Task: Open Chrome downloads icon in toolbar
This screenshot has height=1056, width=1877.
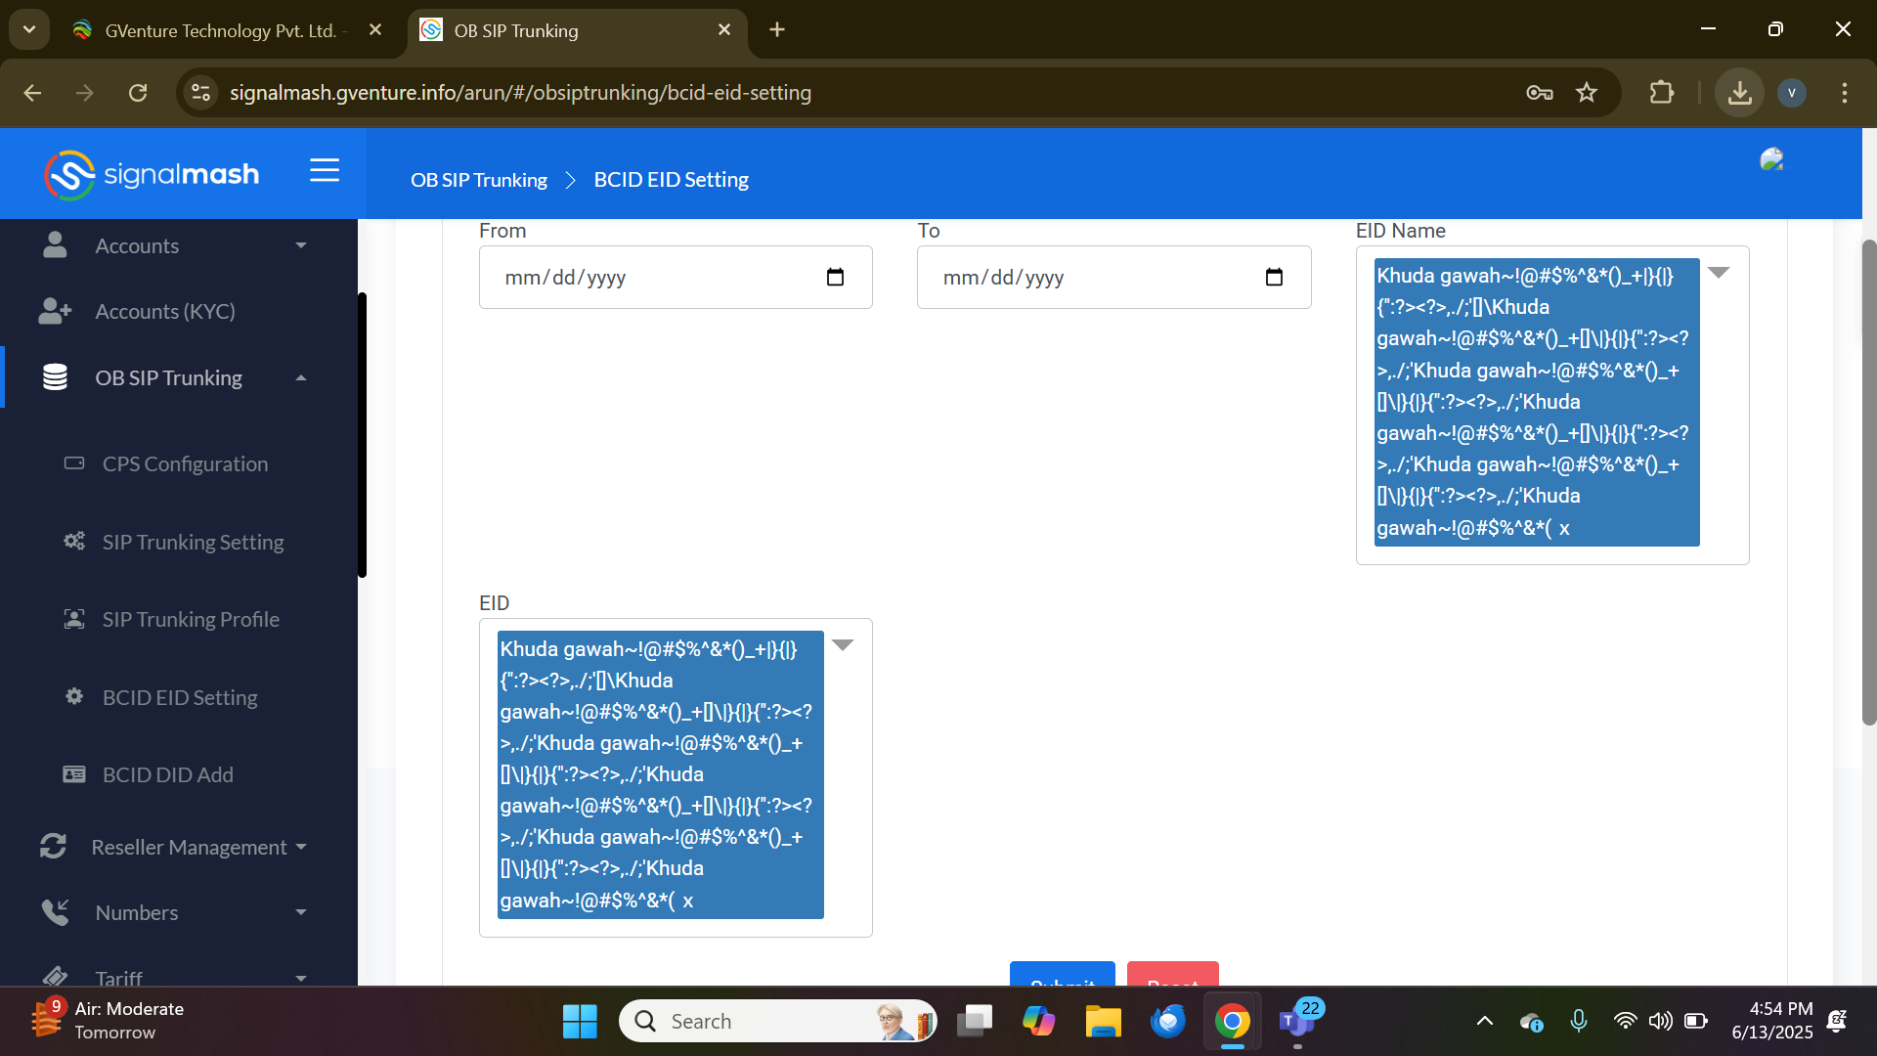Action: point(1739,93)
